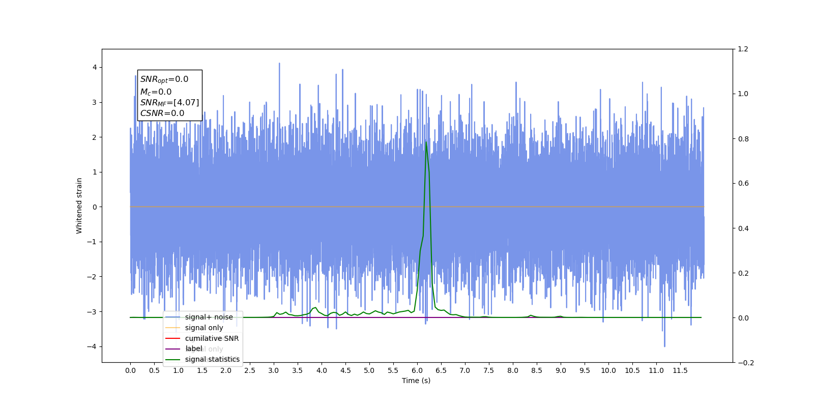814x407 pixels.
Task: Click the red line sample beside 'cumilative SNR'
Action: (x=173, y=338)
